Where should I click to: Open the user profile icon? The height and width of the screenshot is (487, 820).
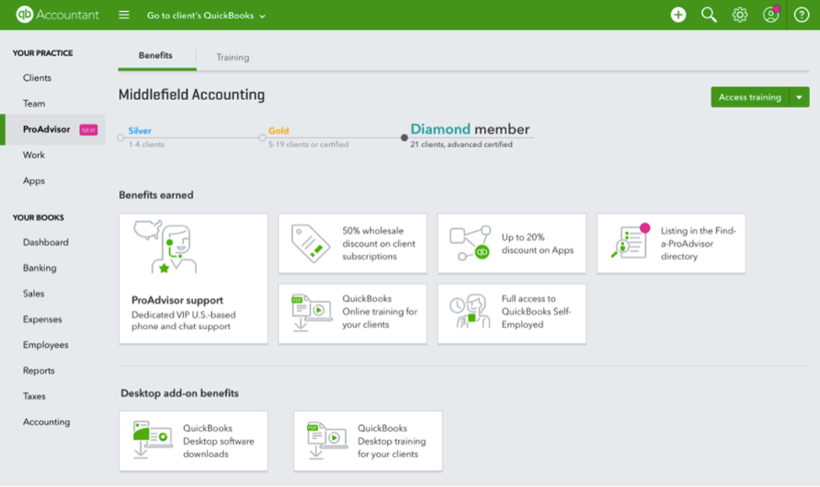771,14
